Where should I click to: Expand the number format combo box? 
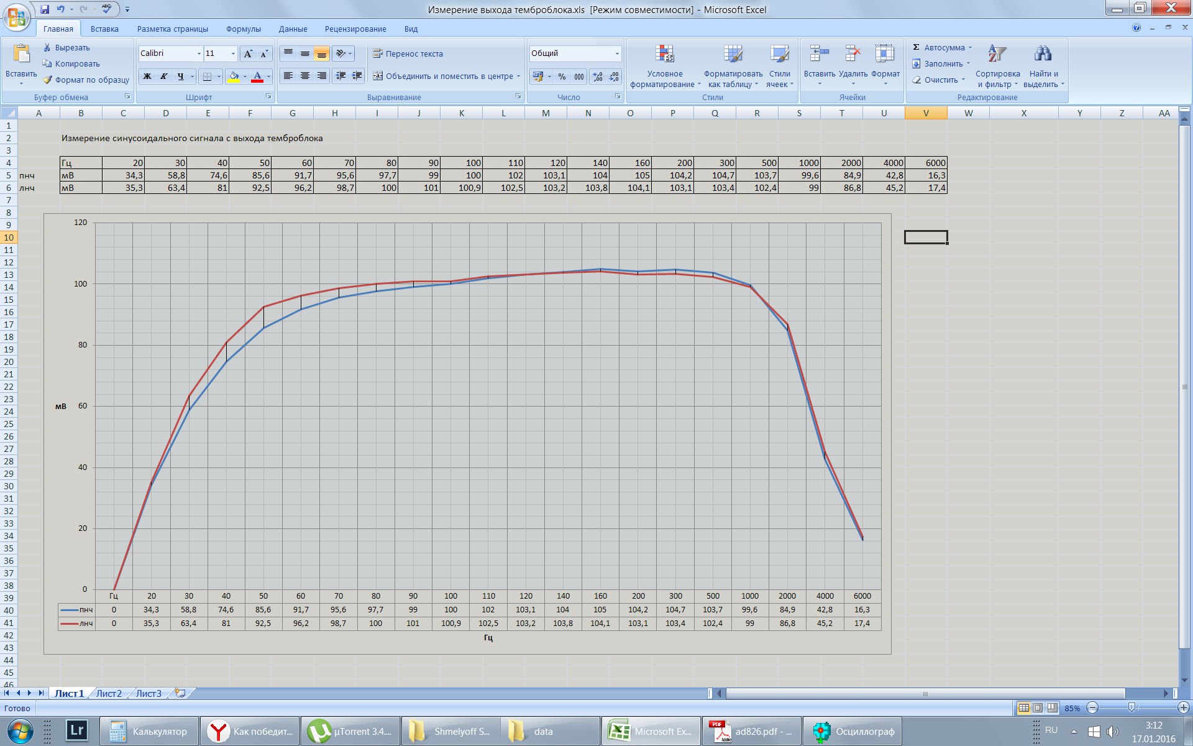pyautogui.click(x=616, y=53)
